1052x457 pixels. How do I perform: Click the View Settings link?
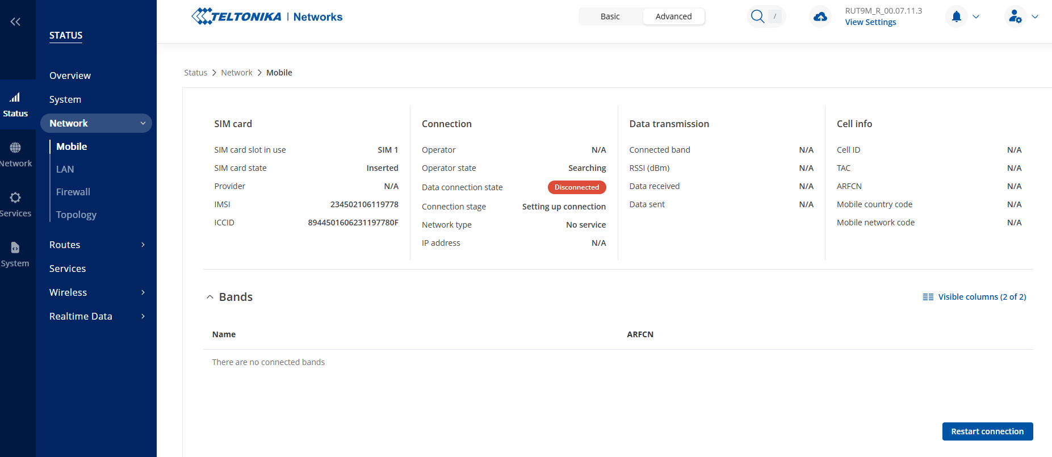point(870,22)
